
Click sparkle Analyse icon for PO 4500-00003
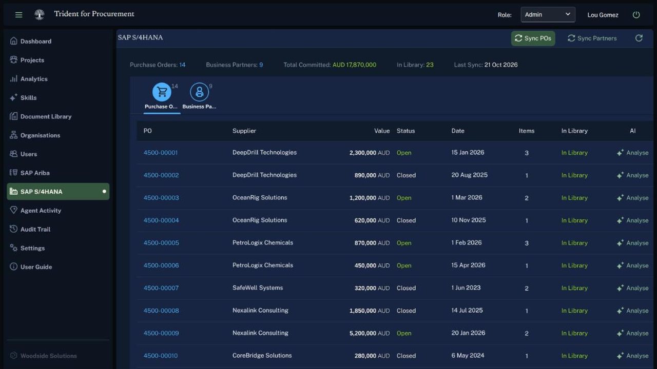click(620, 198)
